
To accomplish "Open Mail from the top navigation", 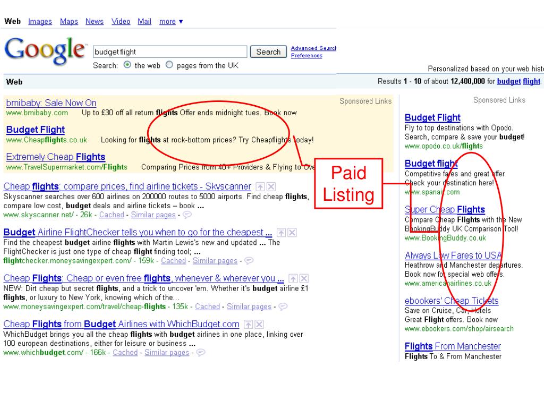I will [144, 21].
